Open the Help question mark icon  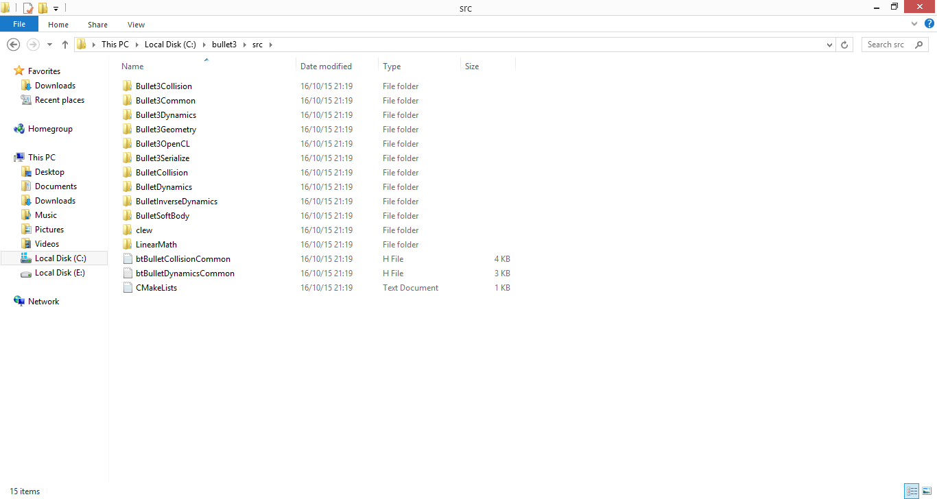click(x=929, y=24)
